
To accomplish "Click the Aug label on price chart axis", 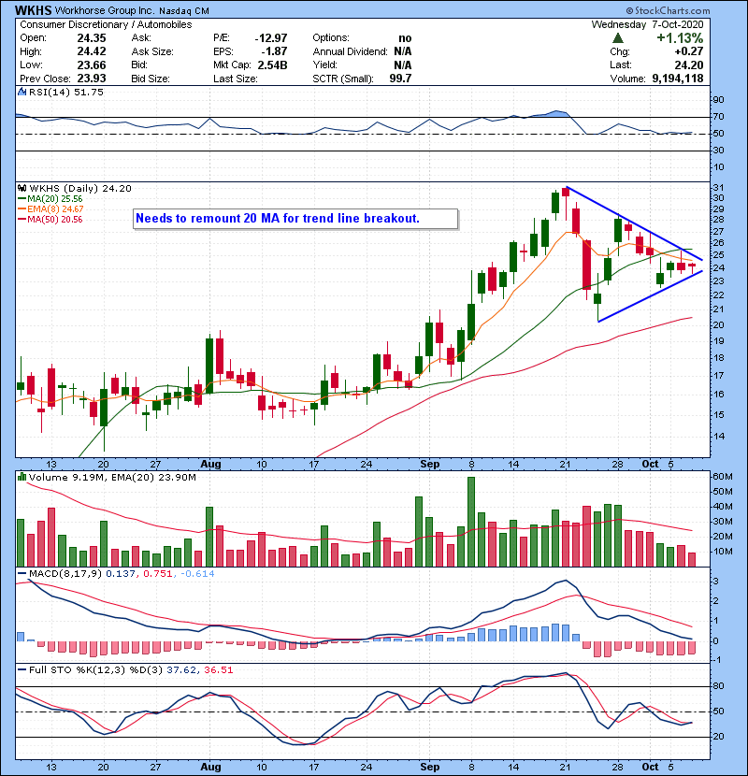I will click(210, 465).
